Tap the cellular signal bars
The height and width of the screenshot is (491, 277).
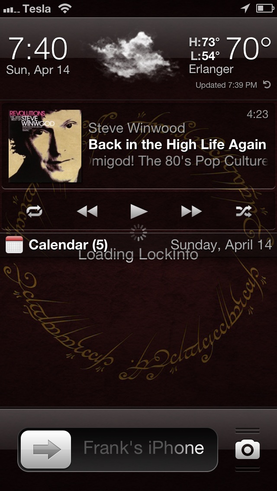(11, 10)
